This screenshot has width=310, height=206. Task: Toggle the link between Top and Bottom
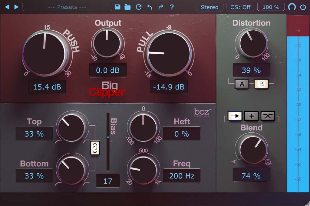point(95,148)
